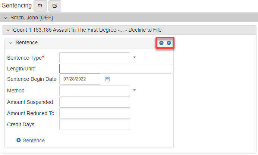Click the Sentencing page heading

16,6
